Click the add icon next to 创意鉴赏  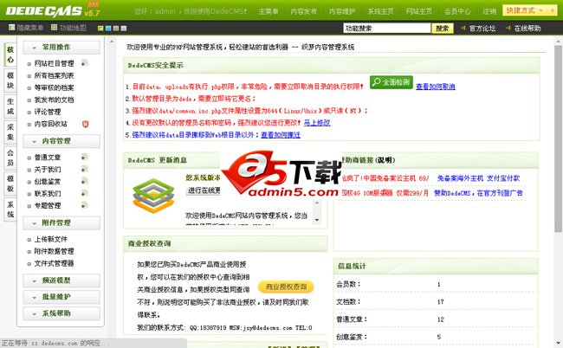point(84,181)
